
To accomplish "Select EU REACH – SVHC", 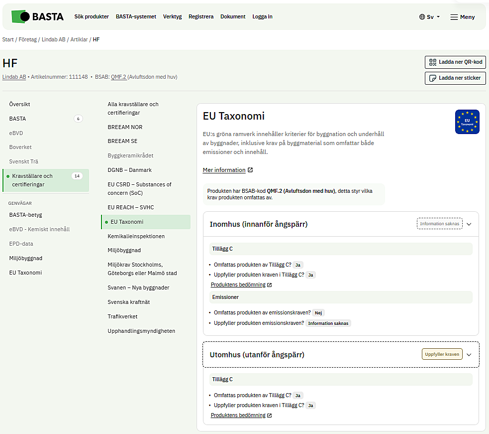I will click(131, 207).
